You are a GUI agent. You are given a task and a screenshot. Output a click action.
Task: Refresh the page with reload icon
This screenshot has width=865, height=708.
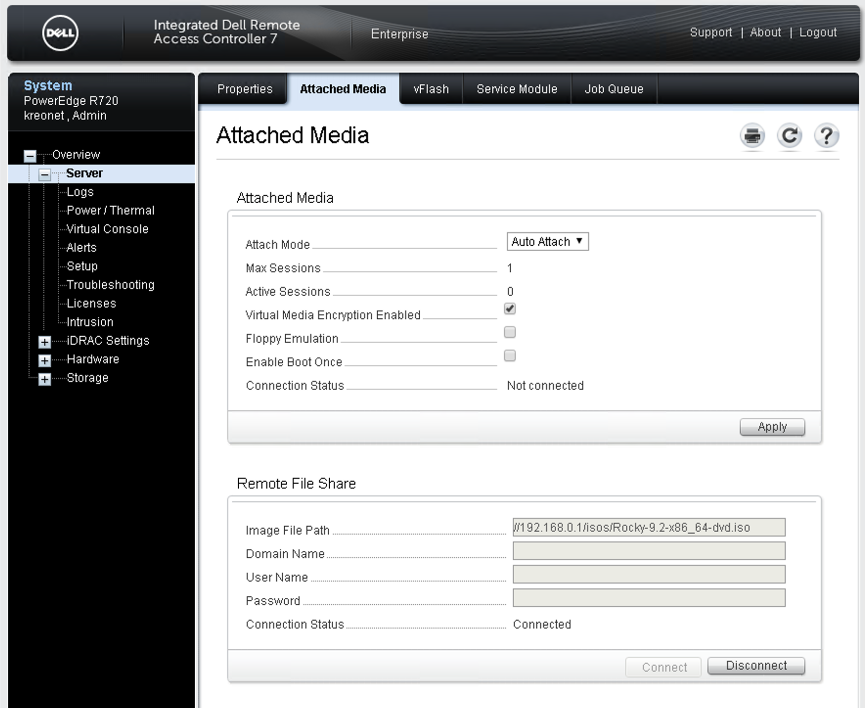pos(789,136)
